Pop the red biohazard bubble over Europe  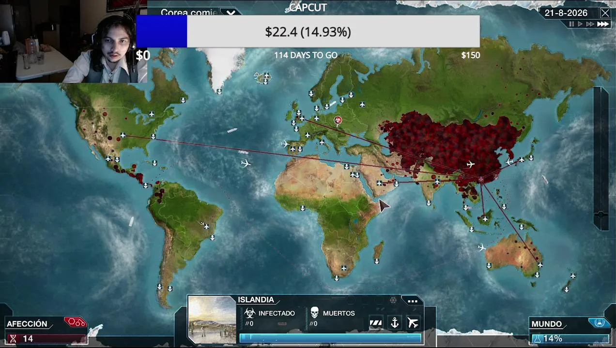coord(338,120)
